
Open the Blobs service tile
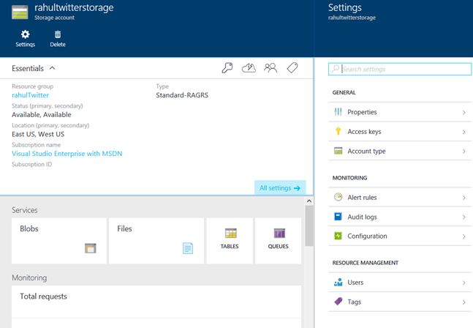pyautogui.click(x=58, y=240)
